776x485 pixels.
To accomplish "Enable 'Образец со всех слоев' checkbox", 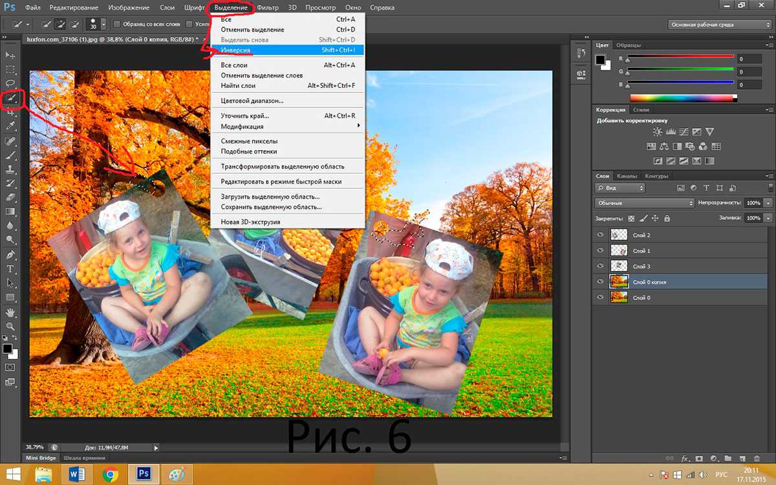I will 117,25.
